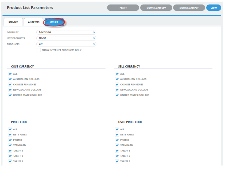
Task: Uncheck ALL under Cost Currency
Action: (10, 74)
